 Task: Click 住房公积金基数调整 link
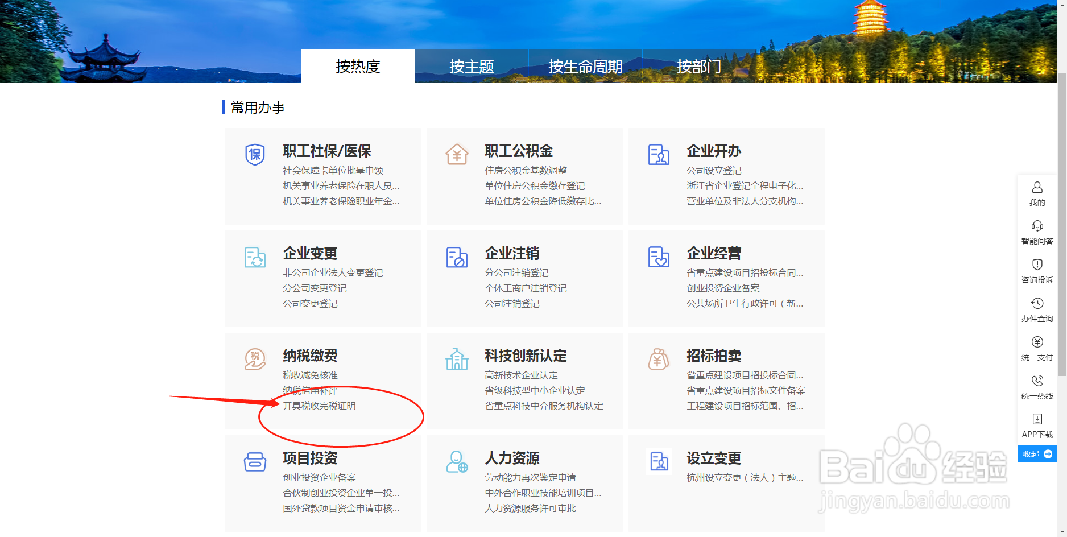526,171
